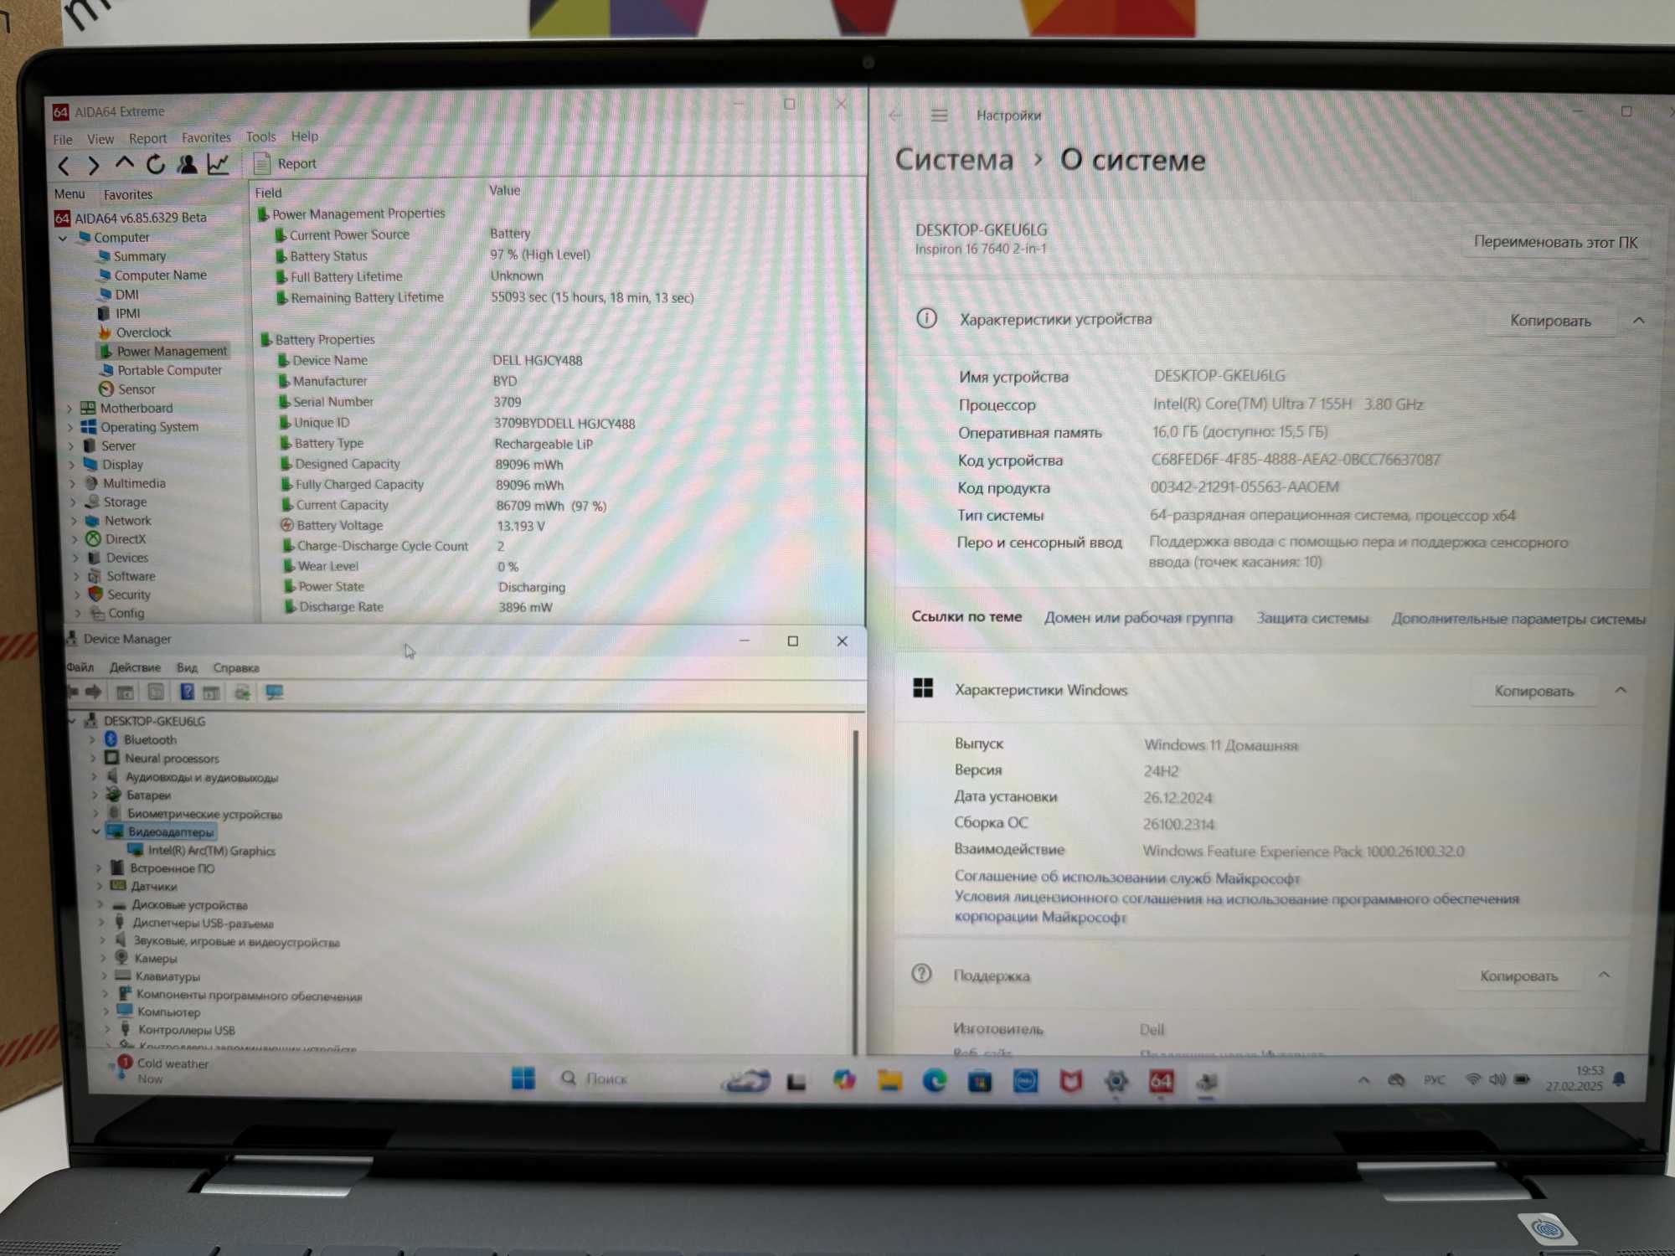Click AIDA64 Refresh icon
The width and height of the screenshot is (1675, 1256).
[155, 165]
